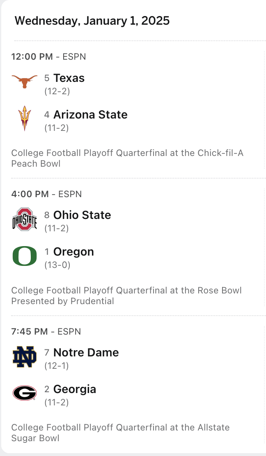Click the Ohio State logo
The width and height of the screenshot is (266, 456).
[x=24, y=219]
